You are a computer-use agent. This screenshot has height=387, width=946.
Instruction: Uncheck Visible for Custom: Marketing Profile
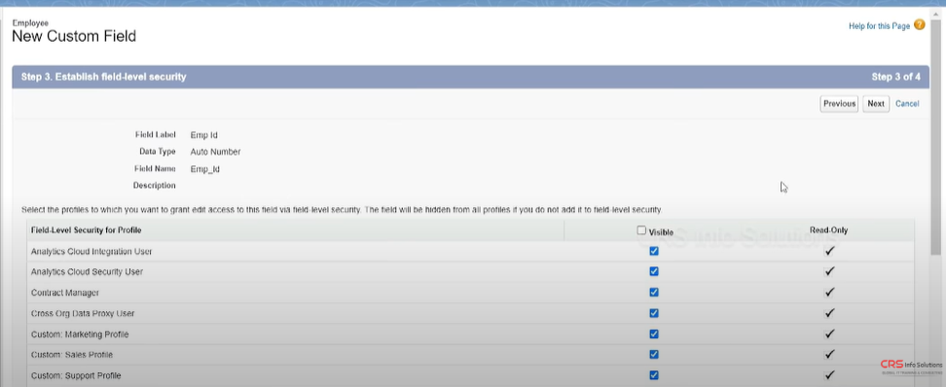(x=654, y=334)
